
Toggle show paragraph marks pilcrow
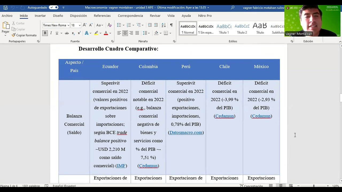tap(171, 25)
